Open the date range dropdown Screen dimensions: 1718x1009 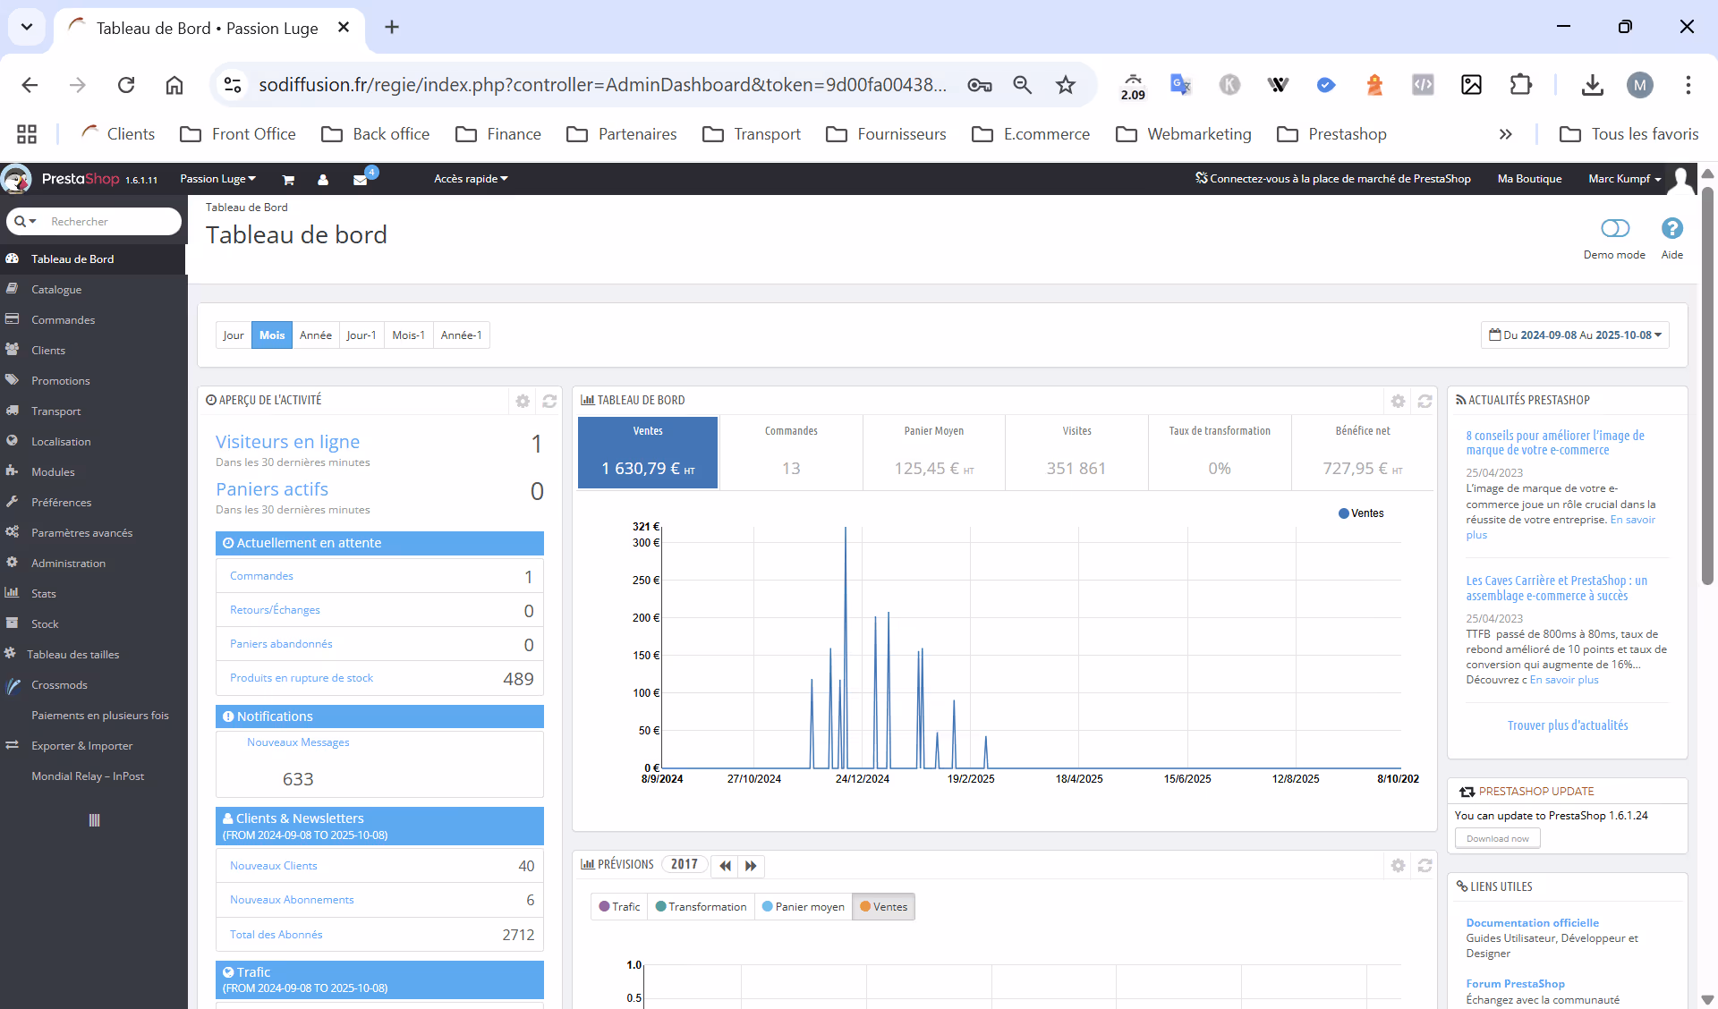pyautogui.click(x=1575, y=335)
